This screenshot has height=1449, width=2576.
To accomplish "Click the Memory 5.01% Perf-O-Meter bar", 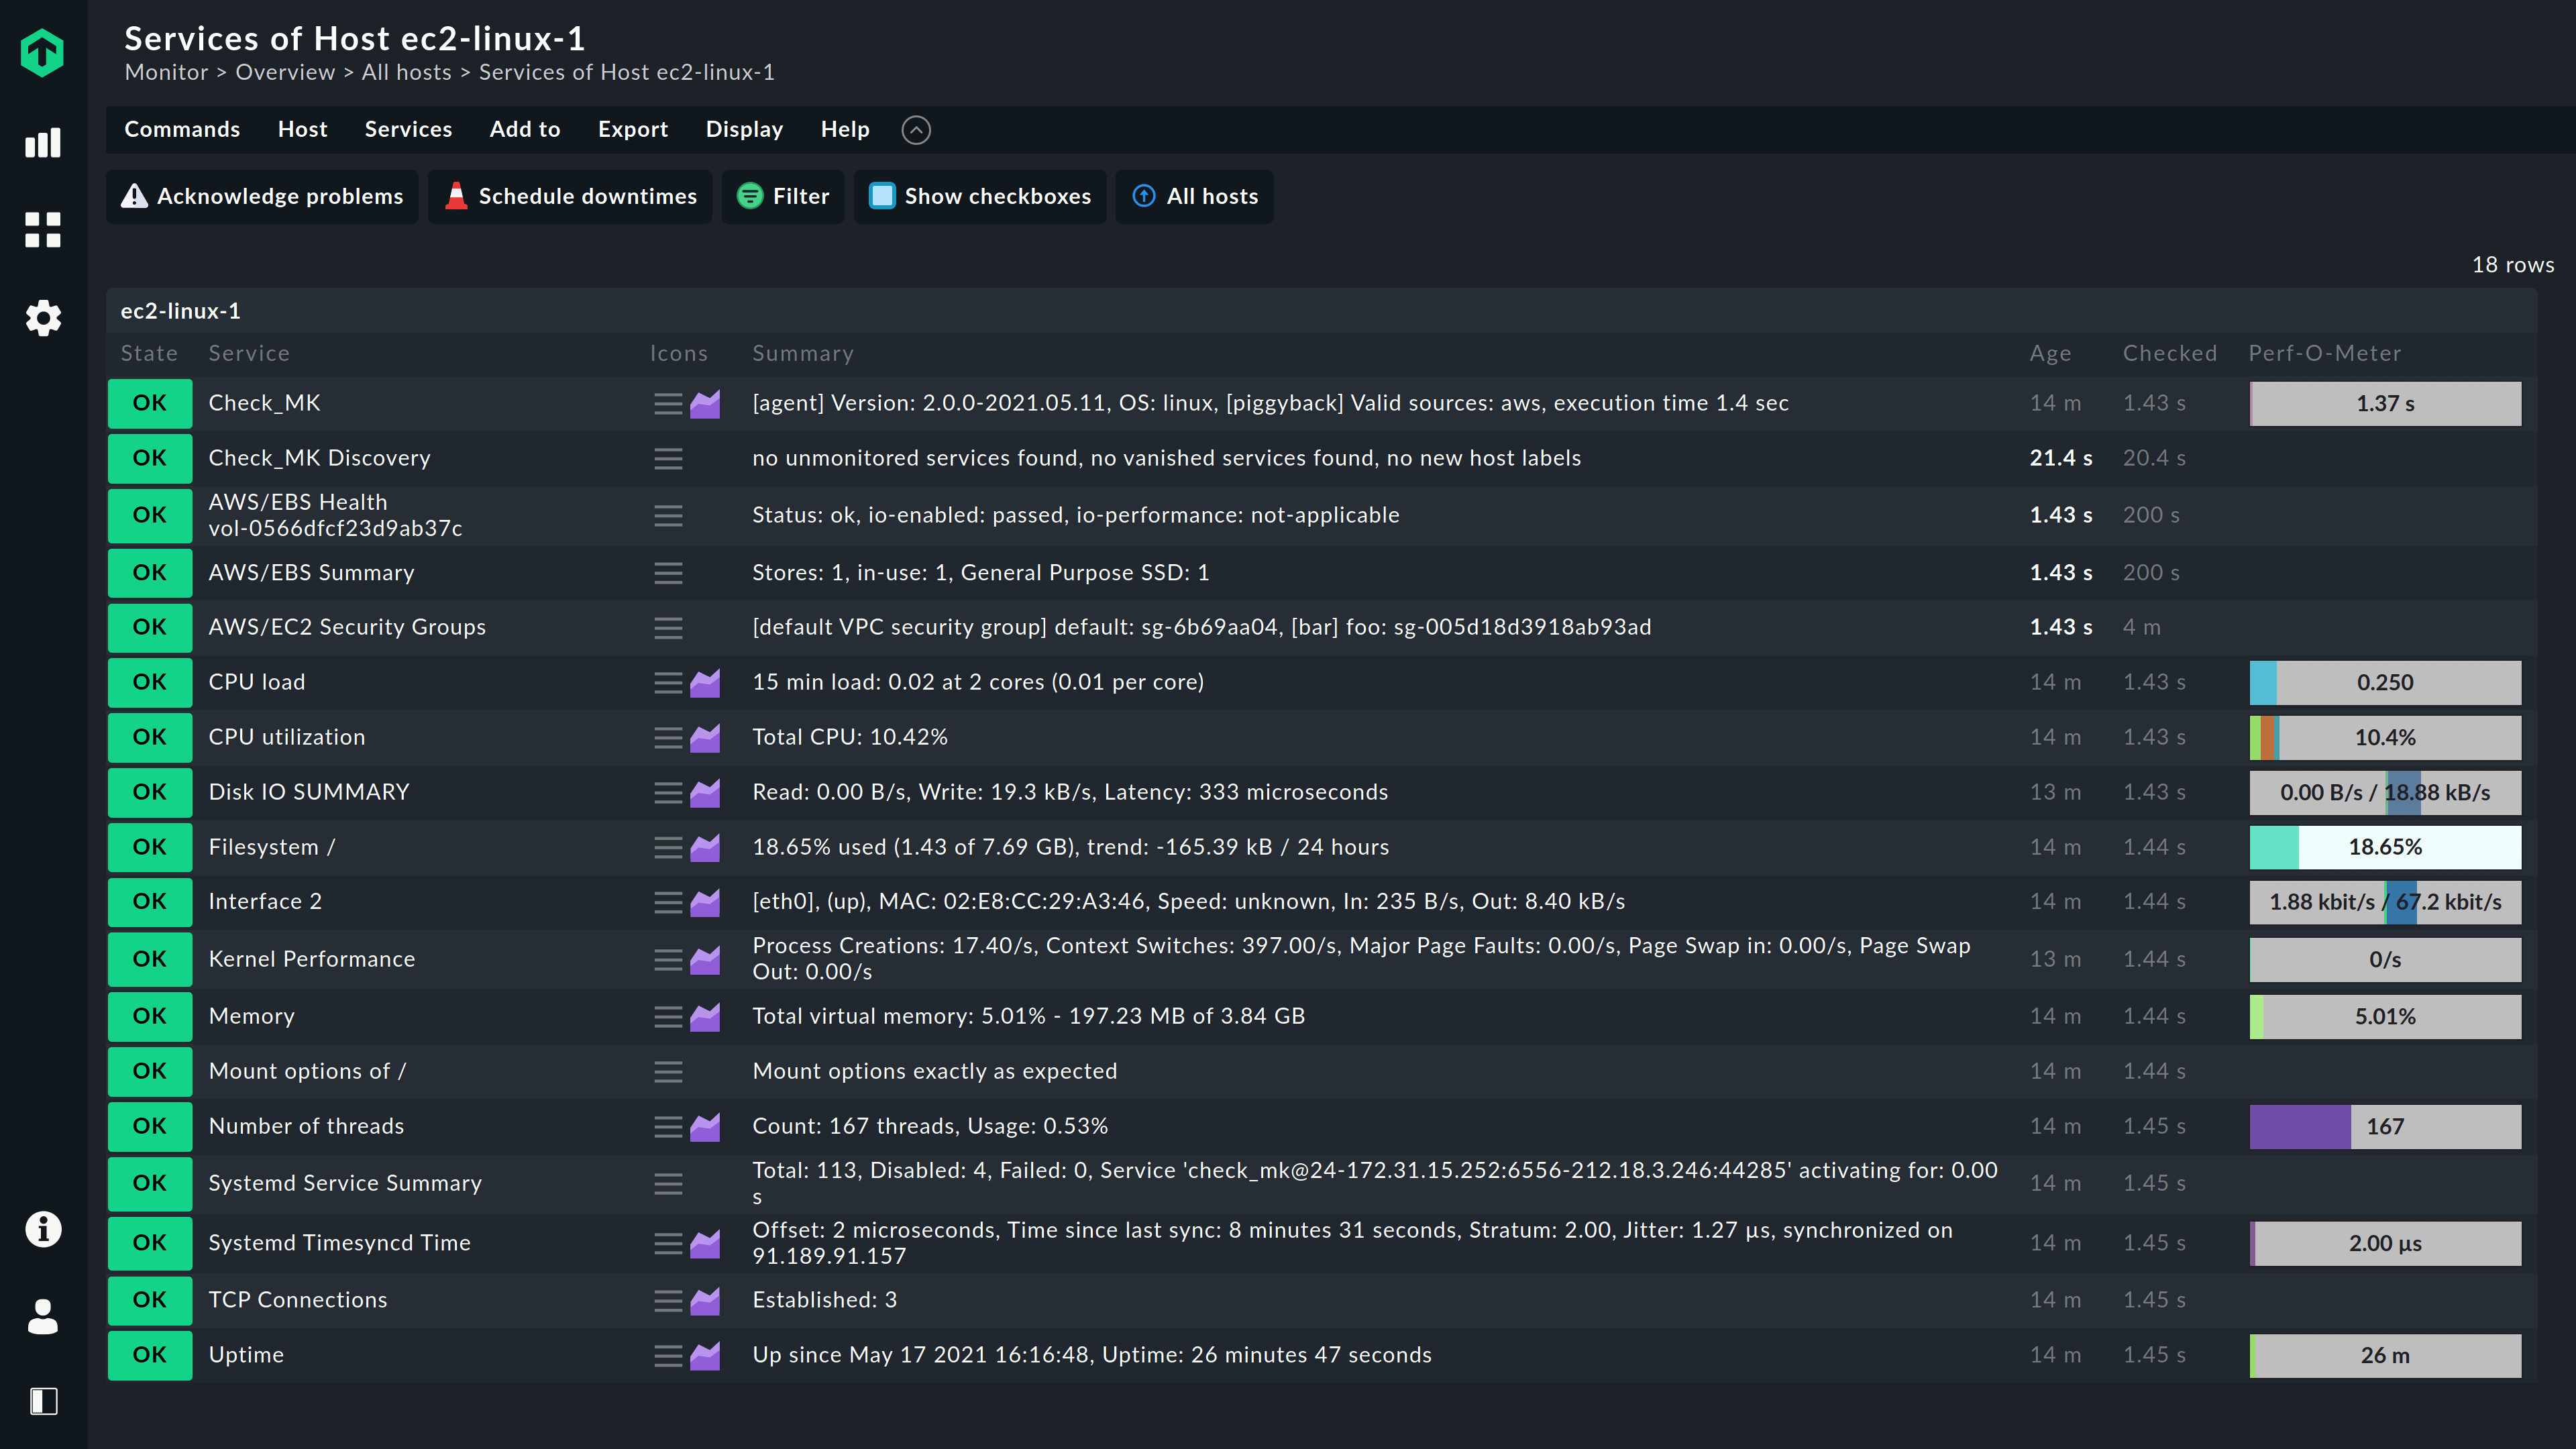I will tap(2385, 1017).
